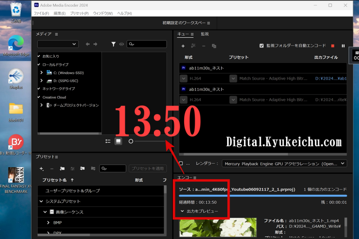The height and width of the screenshot is (239, 359).
Task: Collapse the システムプリセット group
Action: click(41, 201)
